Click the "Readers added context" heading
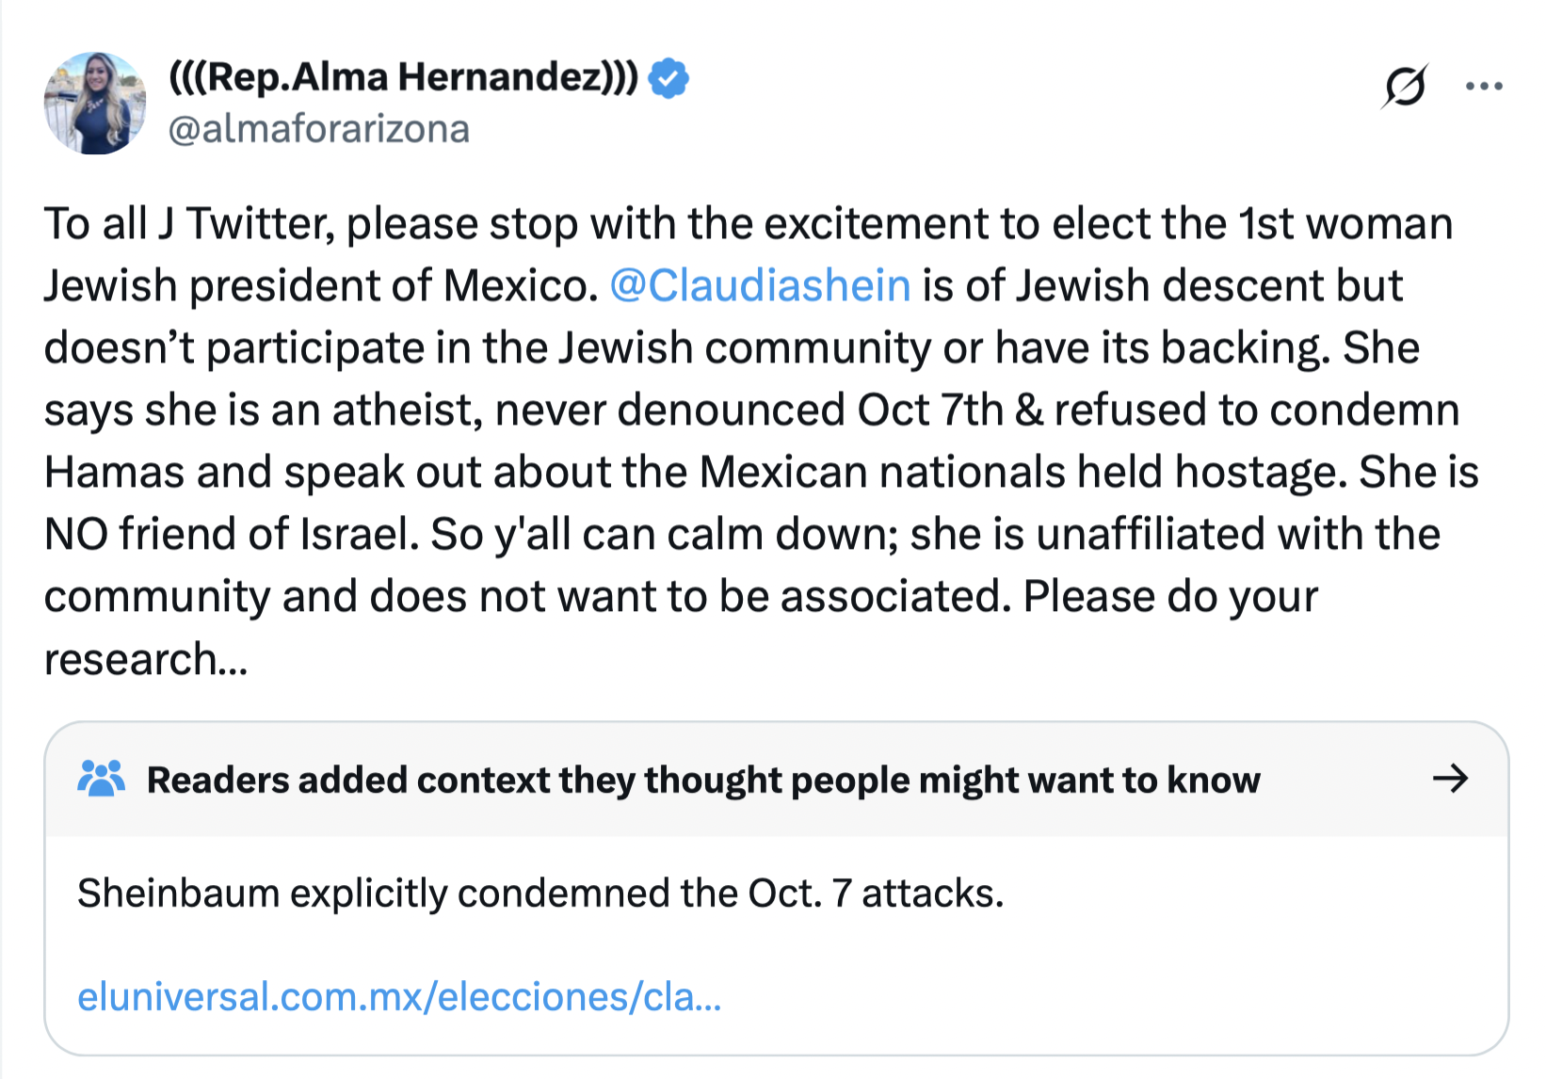The image size is (1546, 1079). 702,780
